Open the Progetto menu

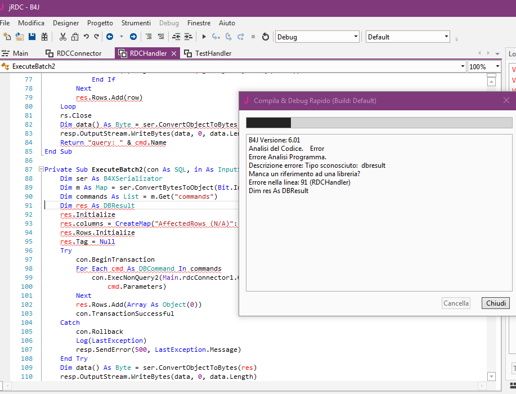[x=100, y=23]
